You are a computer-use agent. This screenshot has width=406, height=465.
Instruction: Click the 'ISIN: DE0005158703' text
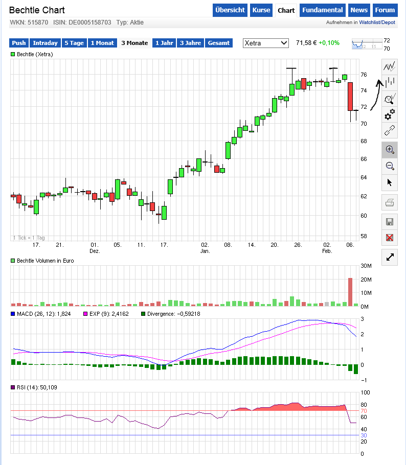(82, 22)
